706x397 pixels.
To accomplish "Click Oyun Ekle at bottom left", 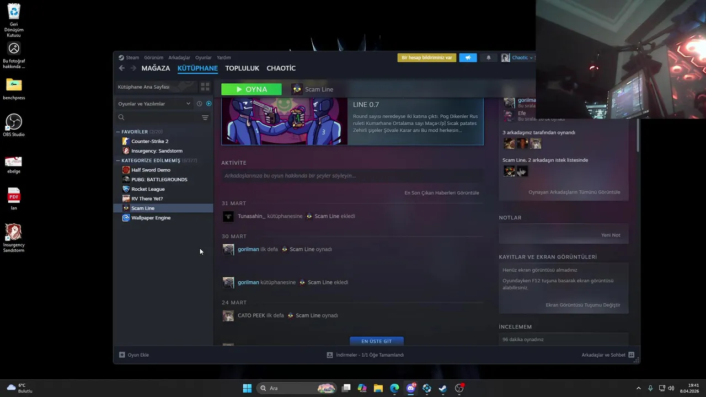I will pos(134,355).
